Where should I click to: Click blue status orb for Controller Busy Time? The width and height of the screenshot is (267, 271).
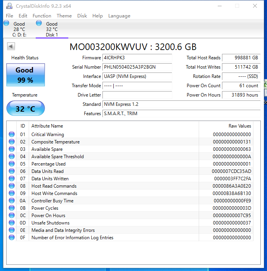click(12, 200)
